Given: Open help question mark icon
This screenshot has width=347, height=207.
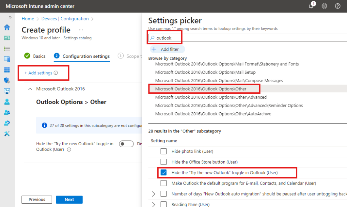Looking at the screenshot, I should click(x=338, y=6).
